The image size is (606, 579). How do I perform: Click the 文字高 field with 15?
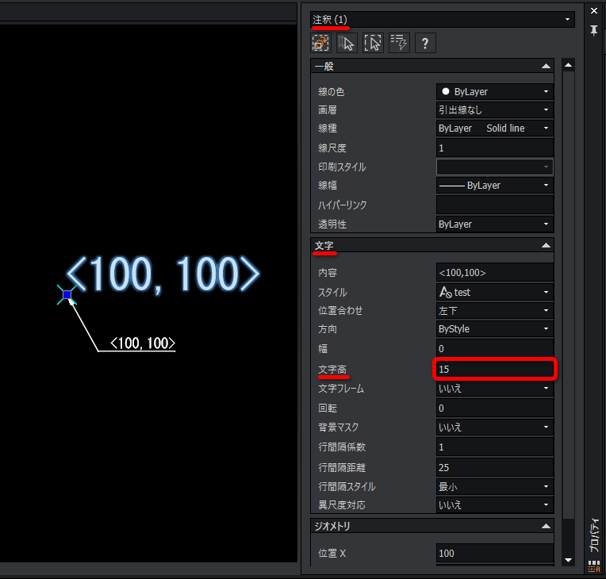pos(495,369)
